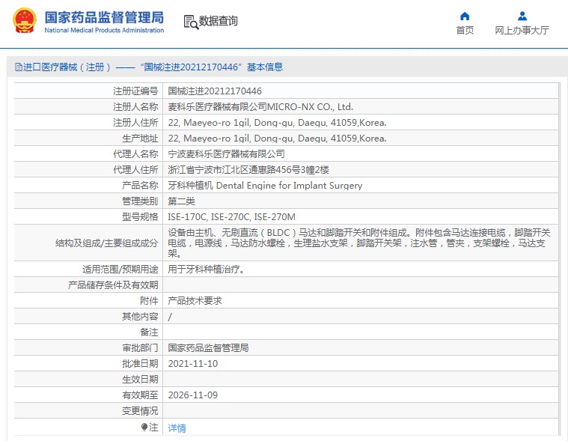Click registration number value 国械注进20212170446

[215, 91]
